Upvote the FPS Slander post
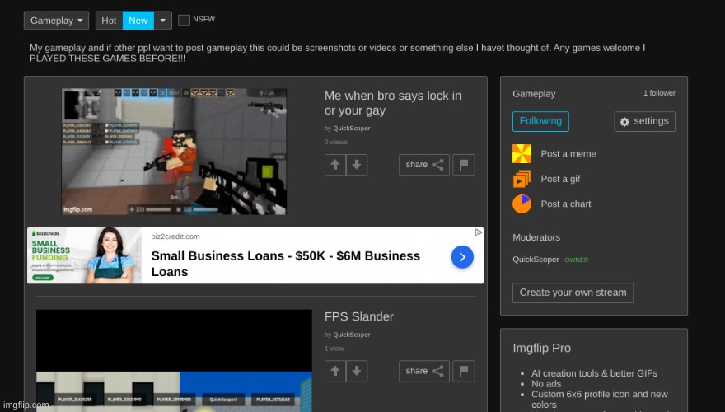This screenshot has width=725, height=412. coord(335,371)
